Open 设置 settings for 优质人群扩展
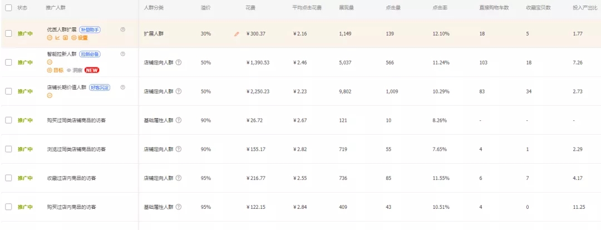The image size is (601, 230). coord(80,38)
